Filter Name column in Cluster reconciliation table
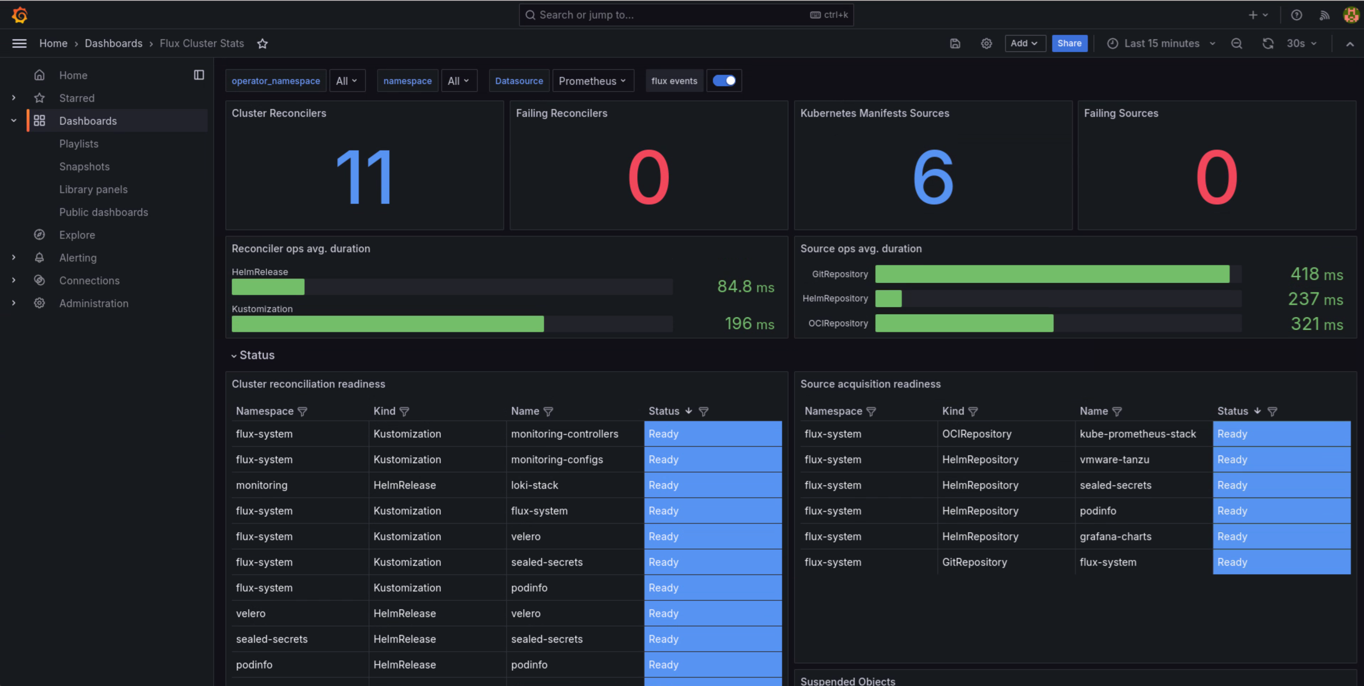 pyautogui.click(x=548, y=411)
